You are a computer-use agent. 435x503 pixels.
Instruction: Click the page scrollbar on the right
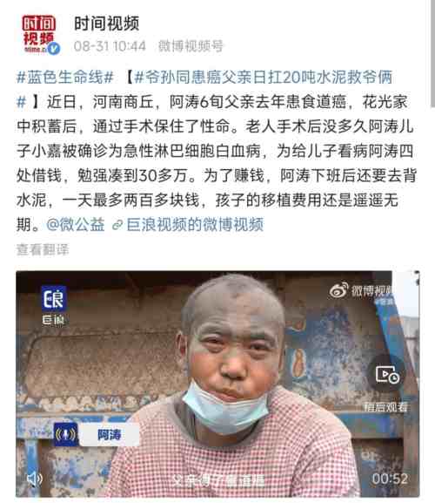coord(432,53)
